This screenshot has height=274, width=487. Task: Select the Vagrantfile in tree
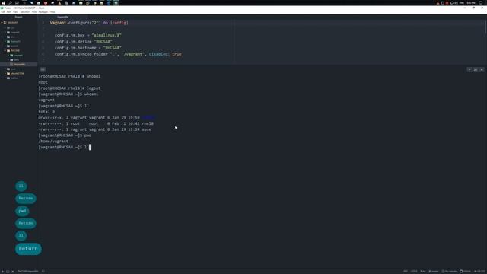pos(20,64)
